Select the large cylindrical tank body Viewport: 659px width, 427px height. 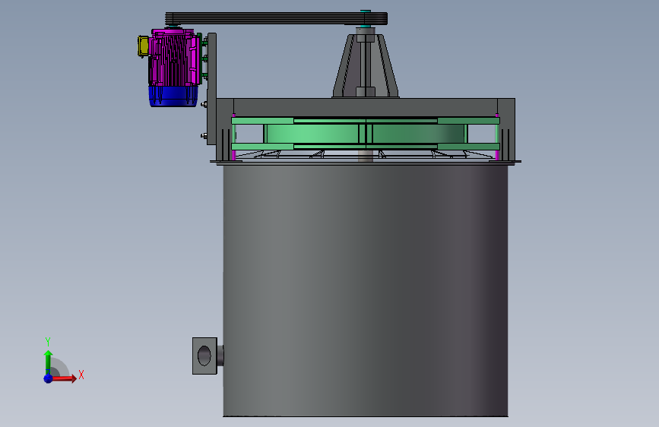click(x=365, y=290)
